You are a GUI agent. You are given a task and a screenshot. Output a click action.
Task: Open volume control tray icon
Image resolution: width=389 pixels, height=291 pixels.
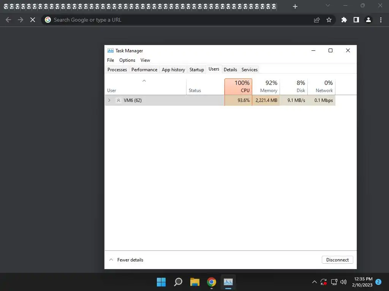click(343, 282)
